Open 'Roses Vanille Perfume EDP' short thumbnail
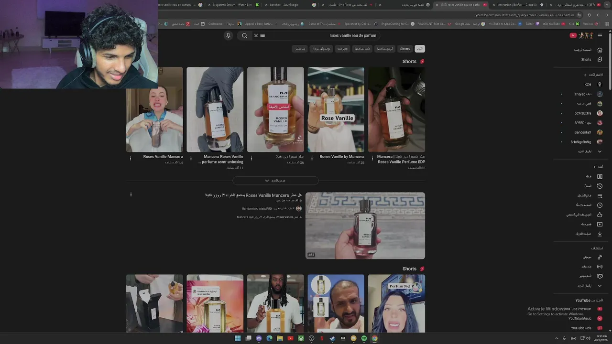 pos(396,109)
